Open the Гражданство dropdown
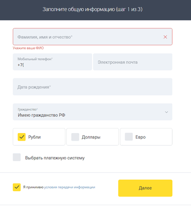Image resolution: width=191 pixels, height=206 pixels. [93, 112]
